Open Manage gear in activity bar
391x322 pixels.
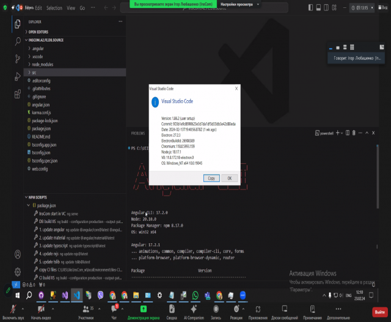click(x=18, y=272)
